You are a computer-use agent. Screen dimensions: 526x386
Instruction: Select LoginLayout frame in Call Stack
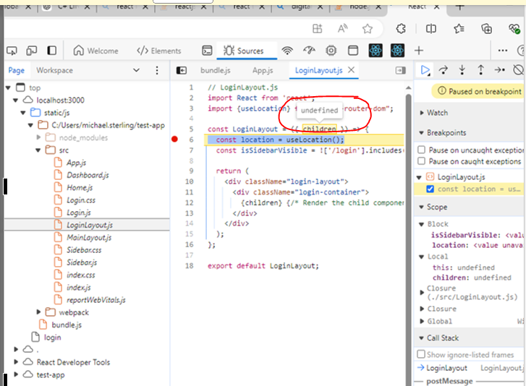[x=447, y=368]
